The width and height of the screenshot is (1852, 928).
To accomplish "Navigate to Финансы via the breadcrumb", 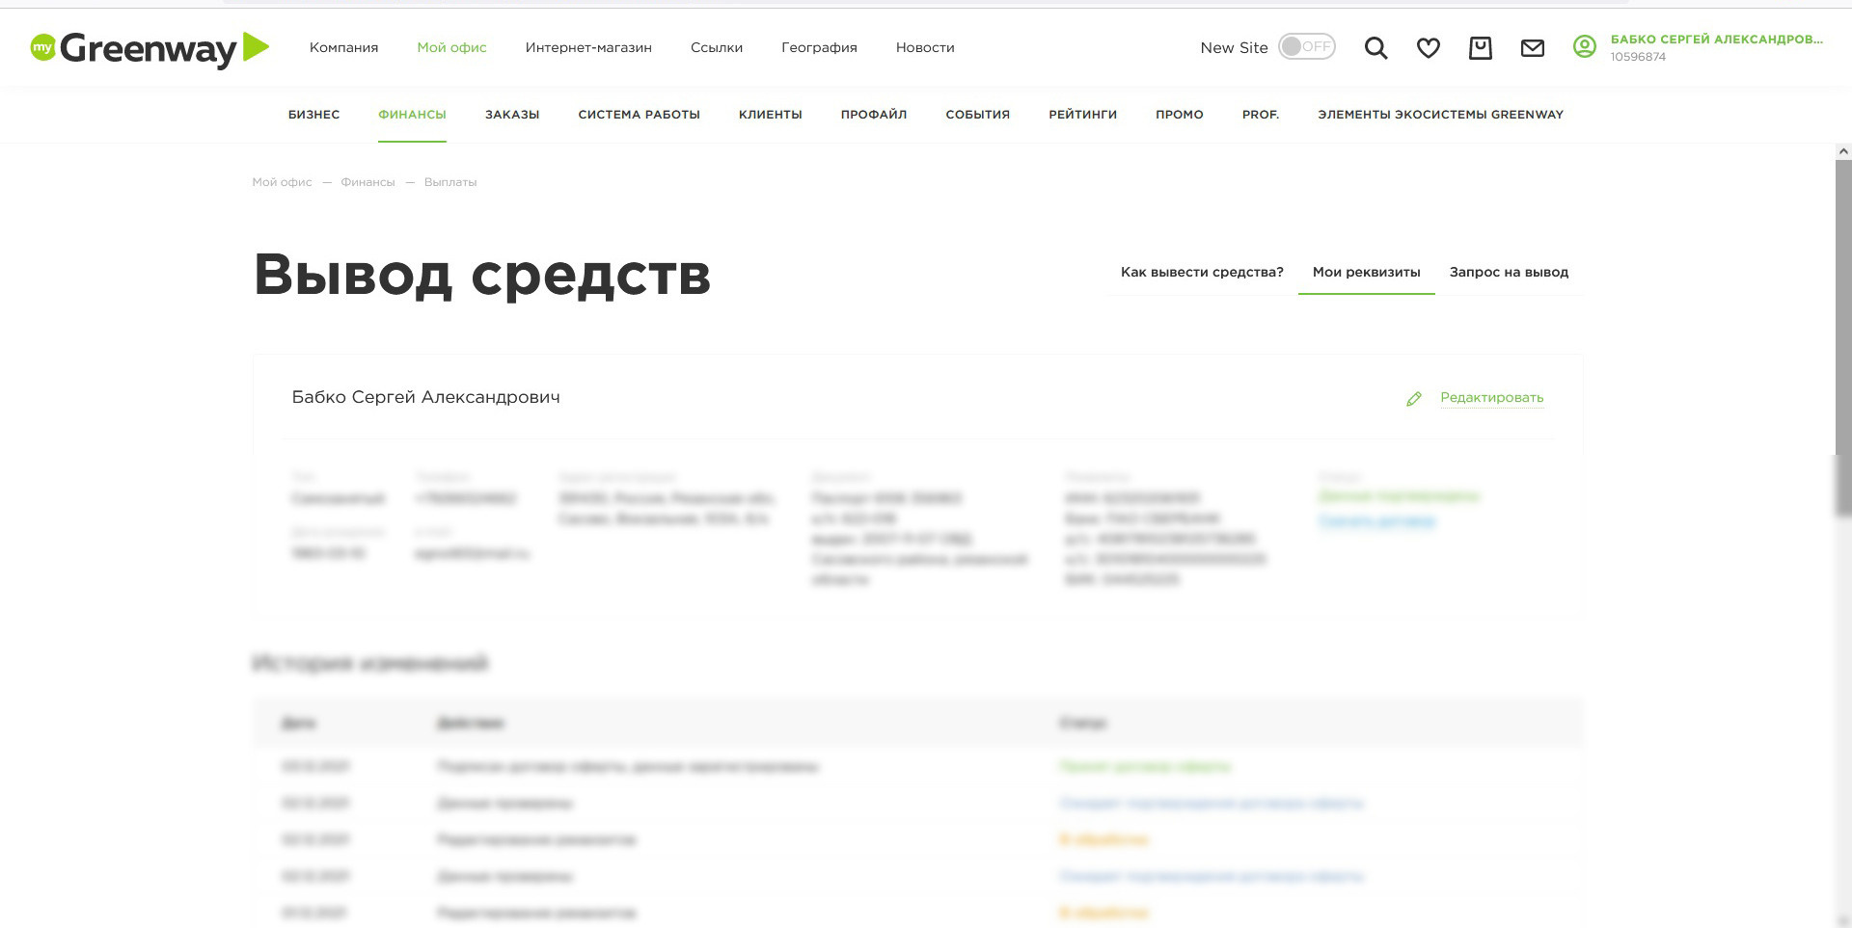I will tap(367, 181).
